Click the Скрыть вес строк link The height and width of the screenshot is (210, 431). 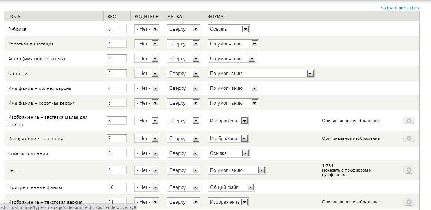coord(400,8)
